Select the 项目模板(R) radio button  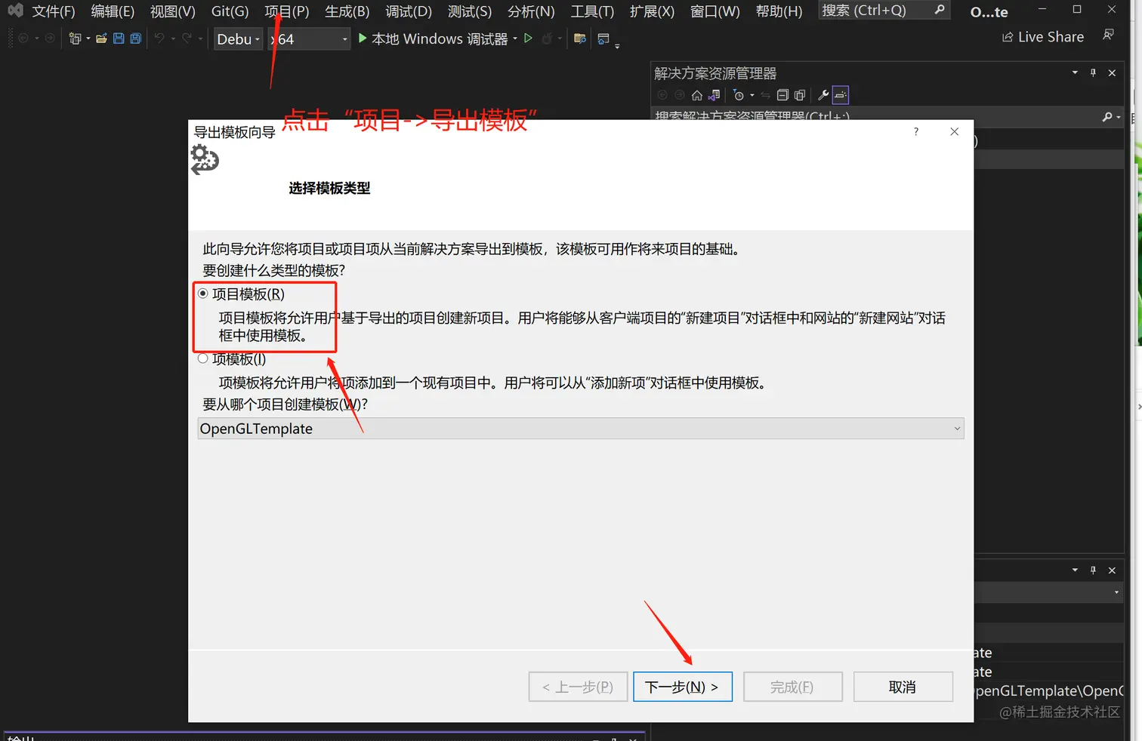tap(202, 294)
